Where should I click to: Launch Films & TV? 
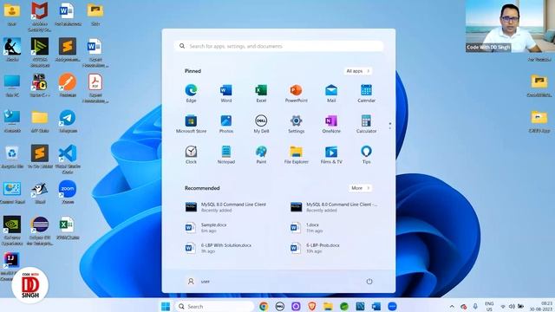[x=331, y=154]
